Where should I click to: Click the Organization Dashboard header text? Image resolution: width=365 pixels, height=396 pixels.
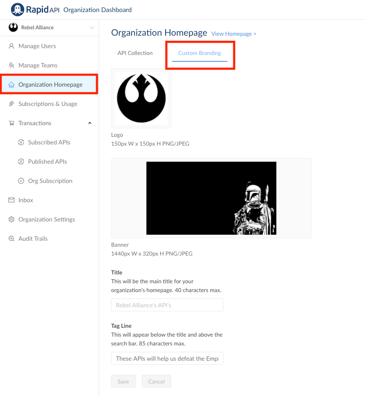click(97, 10)
